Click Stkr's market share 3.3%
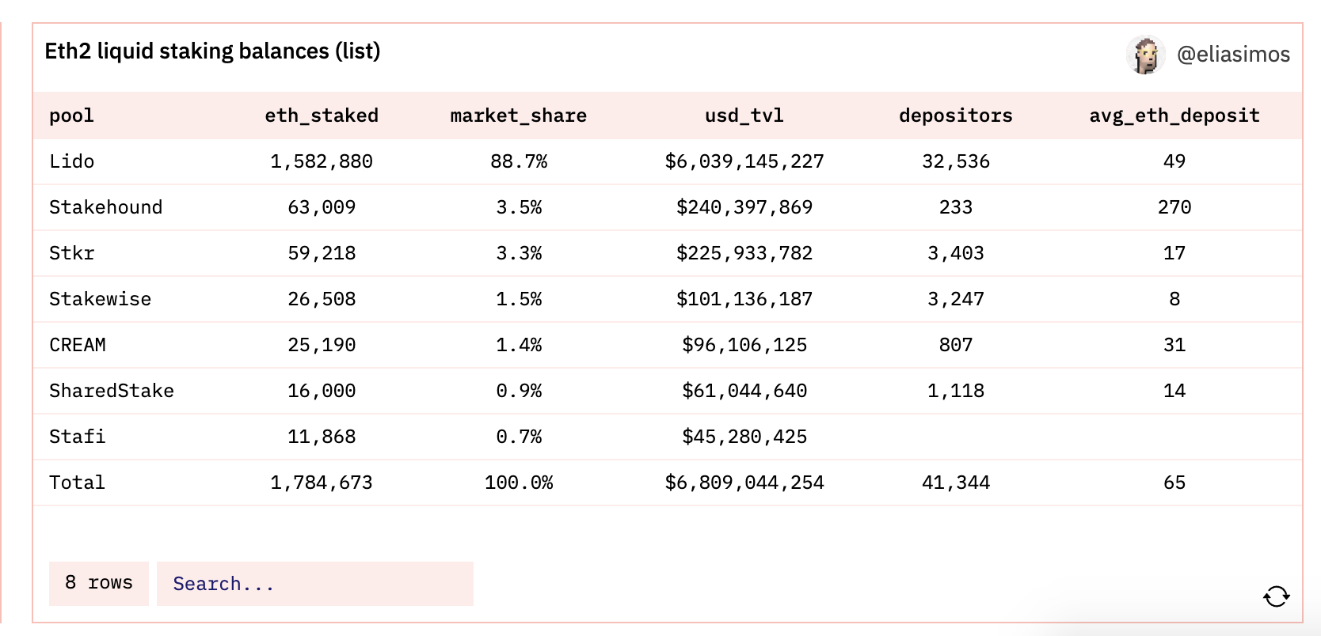The width and height of the screenshot is (1321, 636). (519, 253)
